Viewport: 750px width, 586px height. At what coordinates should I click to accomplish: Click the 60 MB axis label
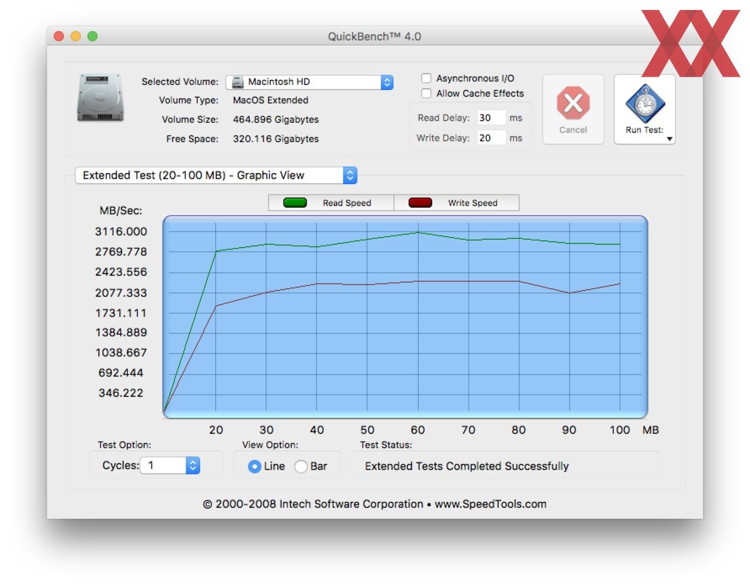point(417,430)
